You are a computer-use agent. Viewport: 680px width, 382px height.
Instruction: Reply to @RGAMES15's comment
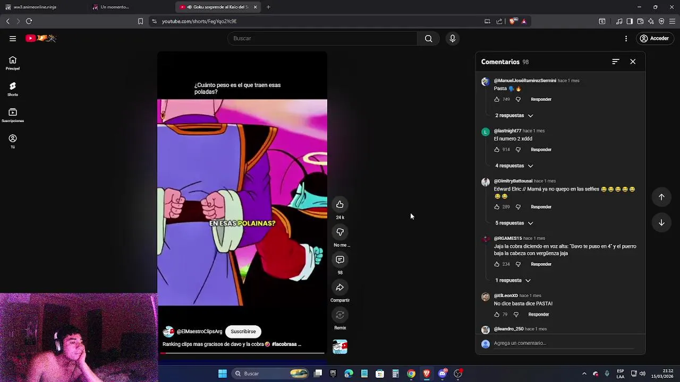coord(541,265)
